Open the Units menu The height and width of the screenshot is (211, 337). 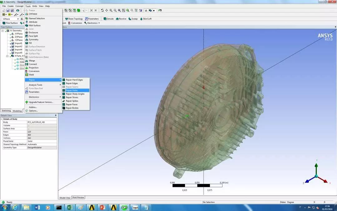35,6
